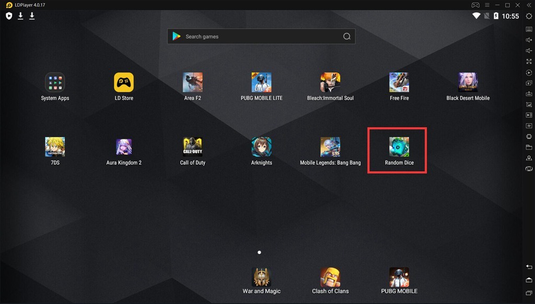This screenshot has height=304, width=535.
Task: Click the Android back button
Action: click(x=529, y=267)
